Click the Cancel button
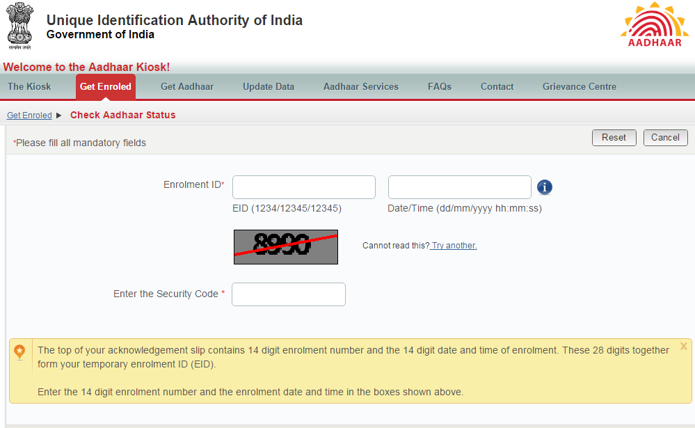 point(665,138)
